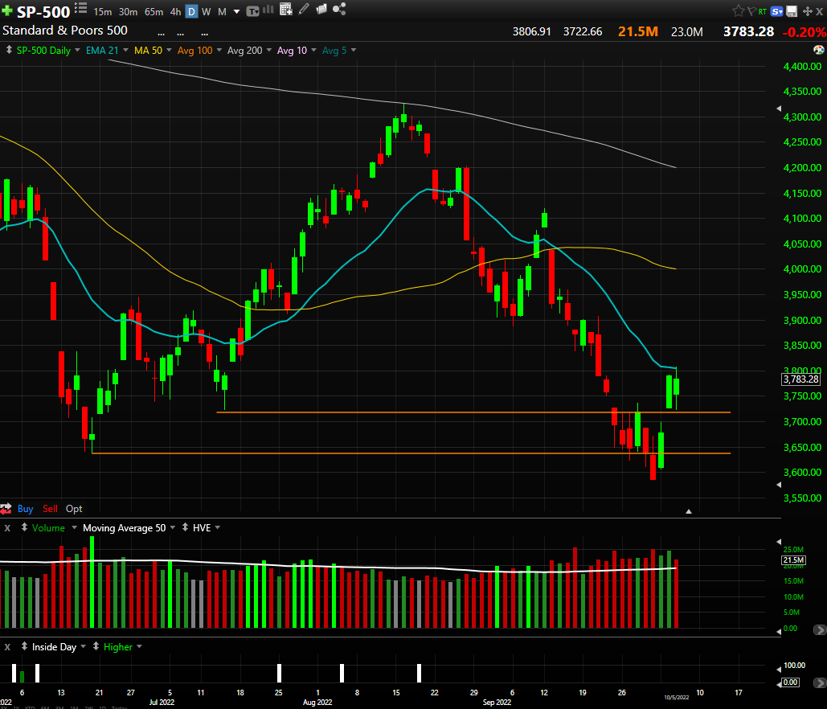Select the 30m timeframe
Viewport: 827px width, 709px height.
128,11
